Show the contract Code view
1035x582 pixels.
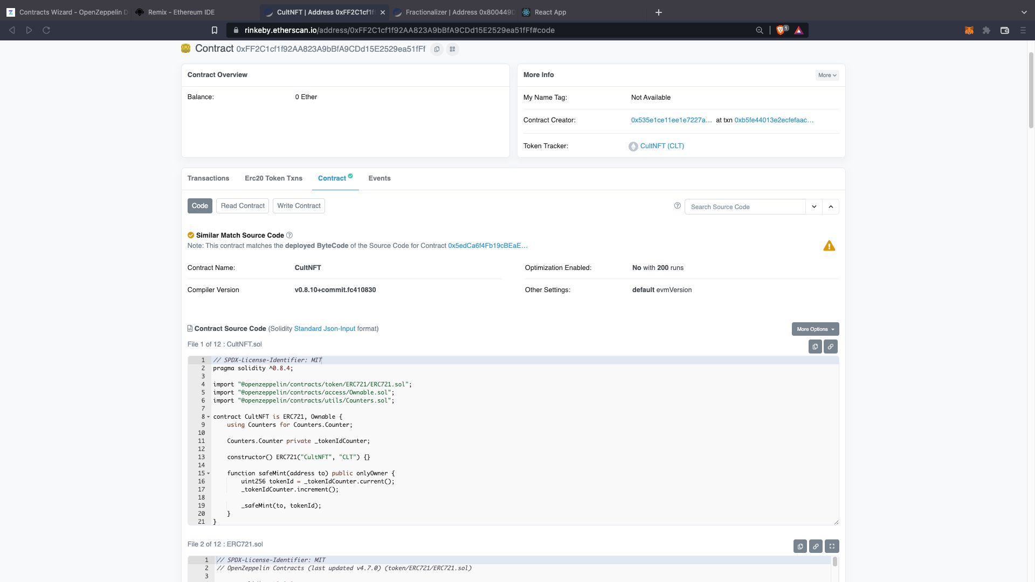pyautogui.click(x=199, y=206)
